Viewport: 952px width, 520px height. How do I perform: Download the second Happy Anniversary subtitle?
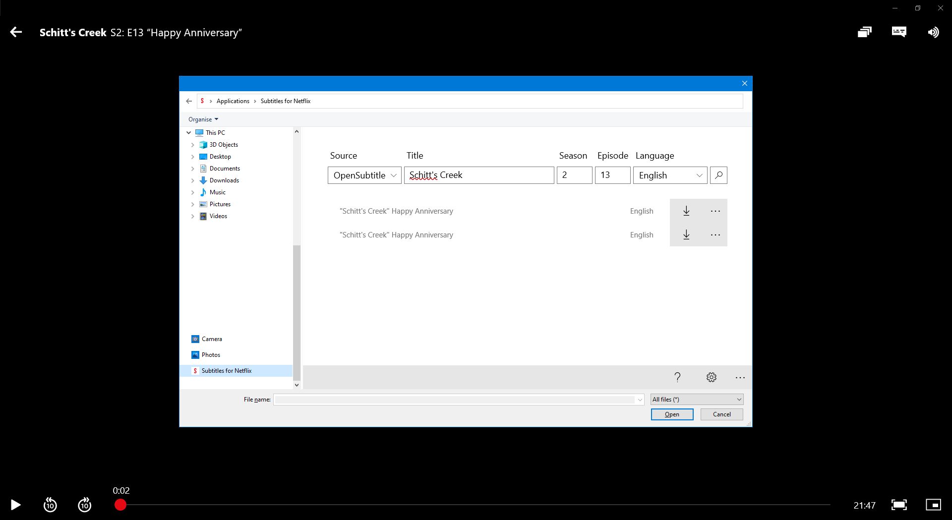point(686,234)
